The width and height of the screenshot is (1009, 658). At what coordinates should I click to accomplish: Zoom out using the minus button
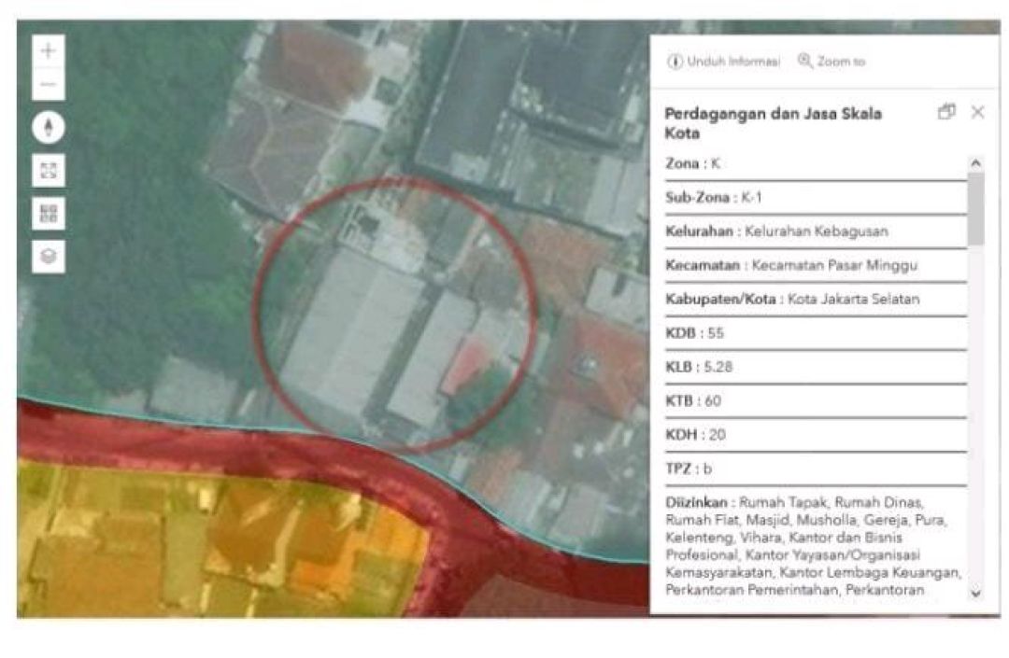pos(49,85)
